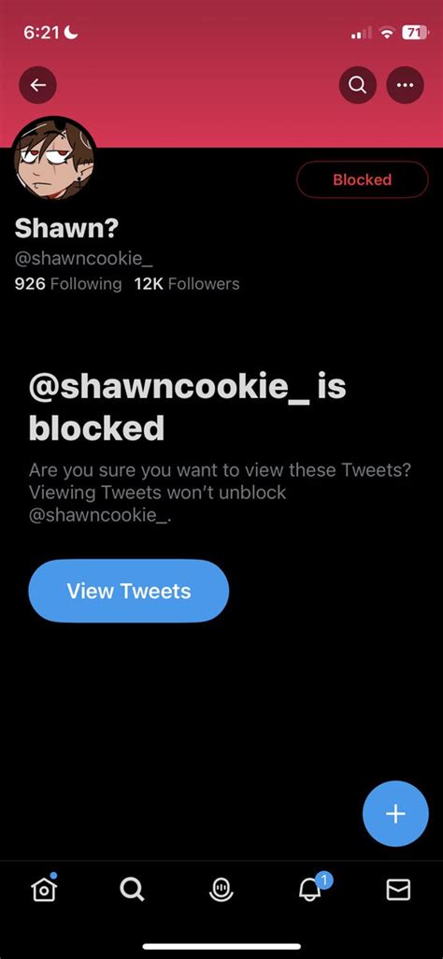Open Notifications bell with one badge
Screen dimensions: 443x959
[x=310, y=889]
